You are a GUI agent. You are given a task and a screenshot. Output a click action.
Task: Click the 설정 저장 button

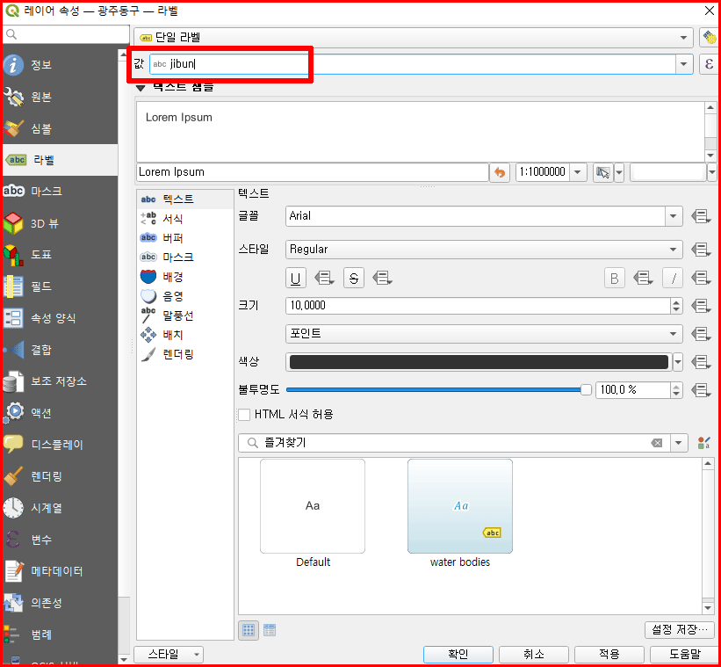pyautogui.click(x=680, y=630)
